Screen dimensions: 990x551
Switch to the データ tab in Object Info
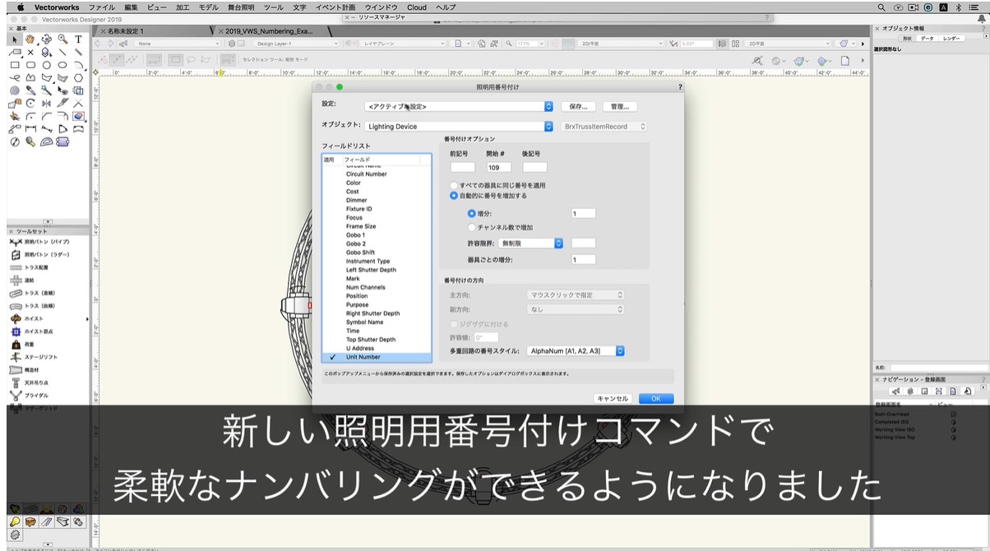pos(927,38)
